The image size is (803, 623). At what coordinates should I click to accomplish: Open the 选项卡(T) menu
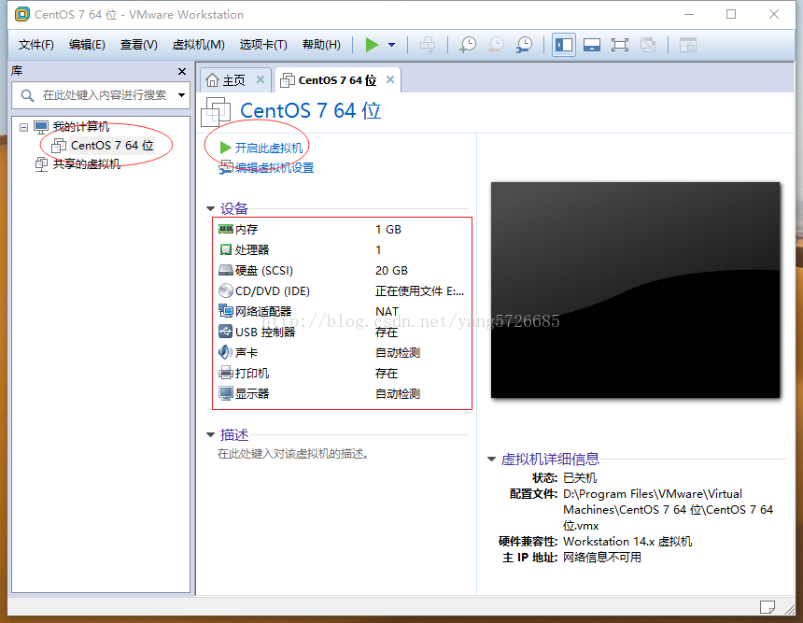(x=263, y=45)
